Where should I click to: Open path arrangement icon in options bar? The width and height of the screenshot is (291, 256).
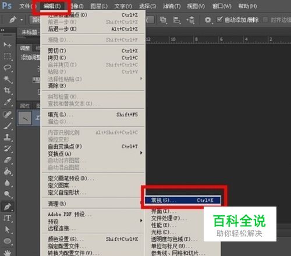[x=190, y=20]
